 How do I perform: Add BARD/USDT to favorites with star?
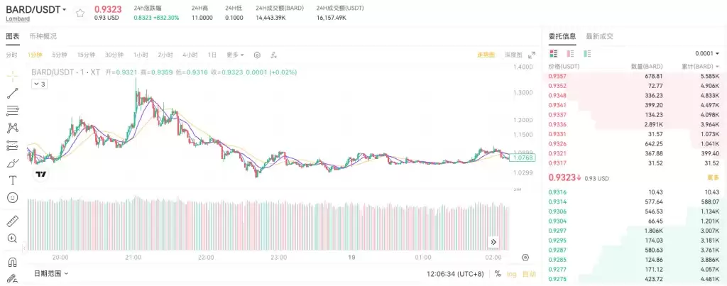point(80,13)
